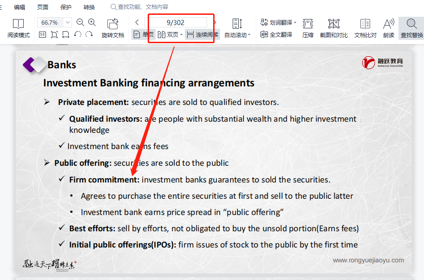Click the 查找替换 find and replace button

(x=411, y=28)
